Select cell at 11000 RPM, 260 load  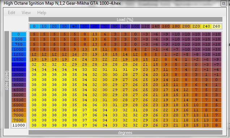216,125
